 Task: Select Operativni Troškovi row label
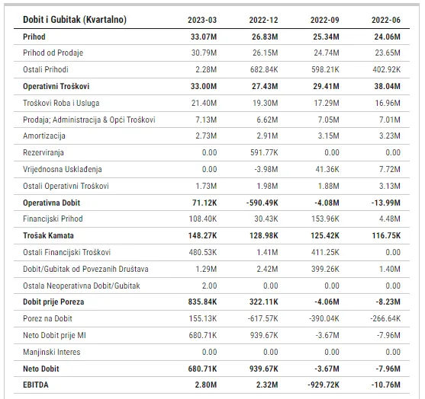(x=56, y=86)
